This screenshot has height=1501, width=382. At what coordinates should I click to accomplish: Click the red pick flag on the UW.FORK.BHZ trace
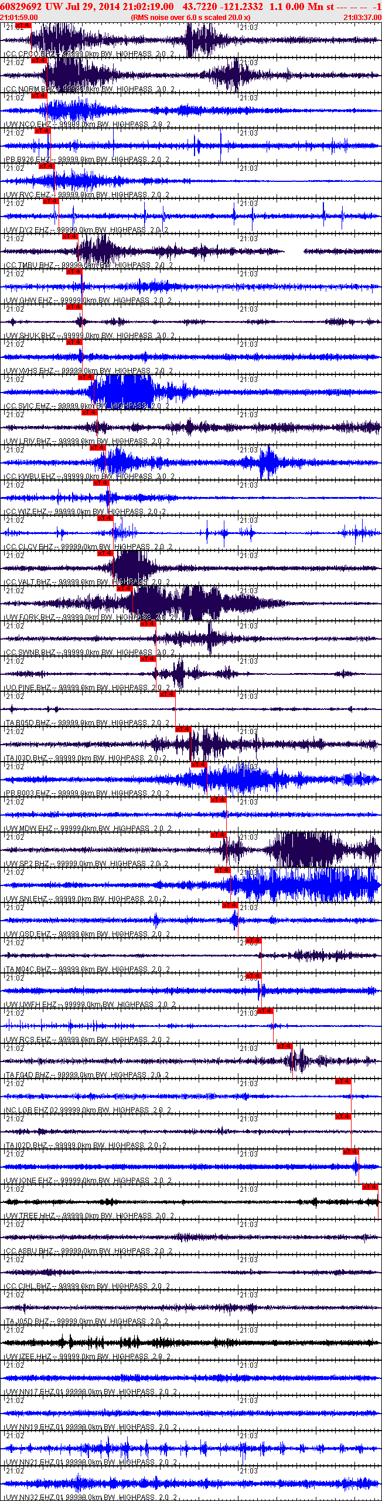click(124, 589)
